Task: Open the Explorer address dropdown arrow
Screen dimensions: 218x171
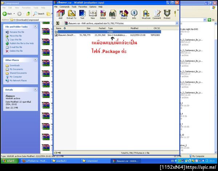Action: [205, 20]
